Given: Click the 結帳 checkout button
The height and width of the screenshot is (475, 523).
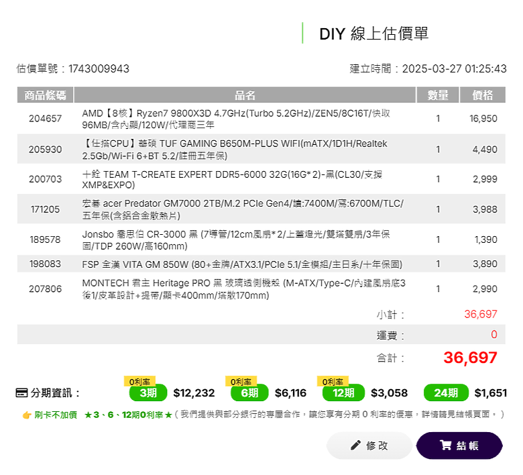Looking at the screenshot, I should coord(459,445).
